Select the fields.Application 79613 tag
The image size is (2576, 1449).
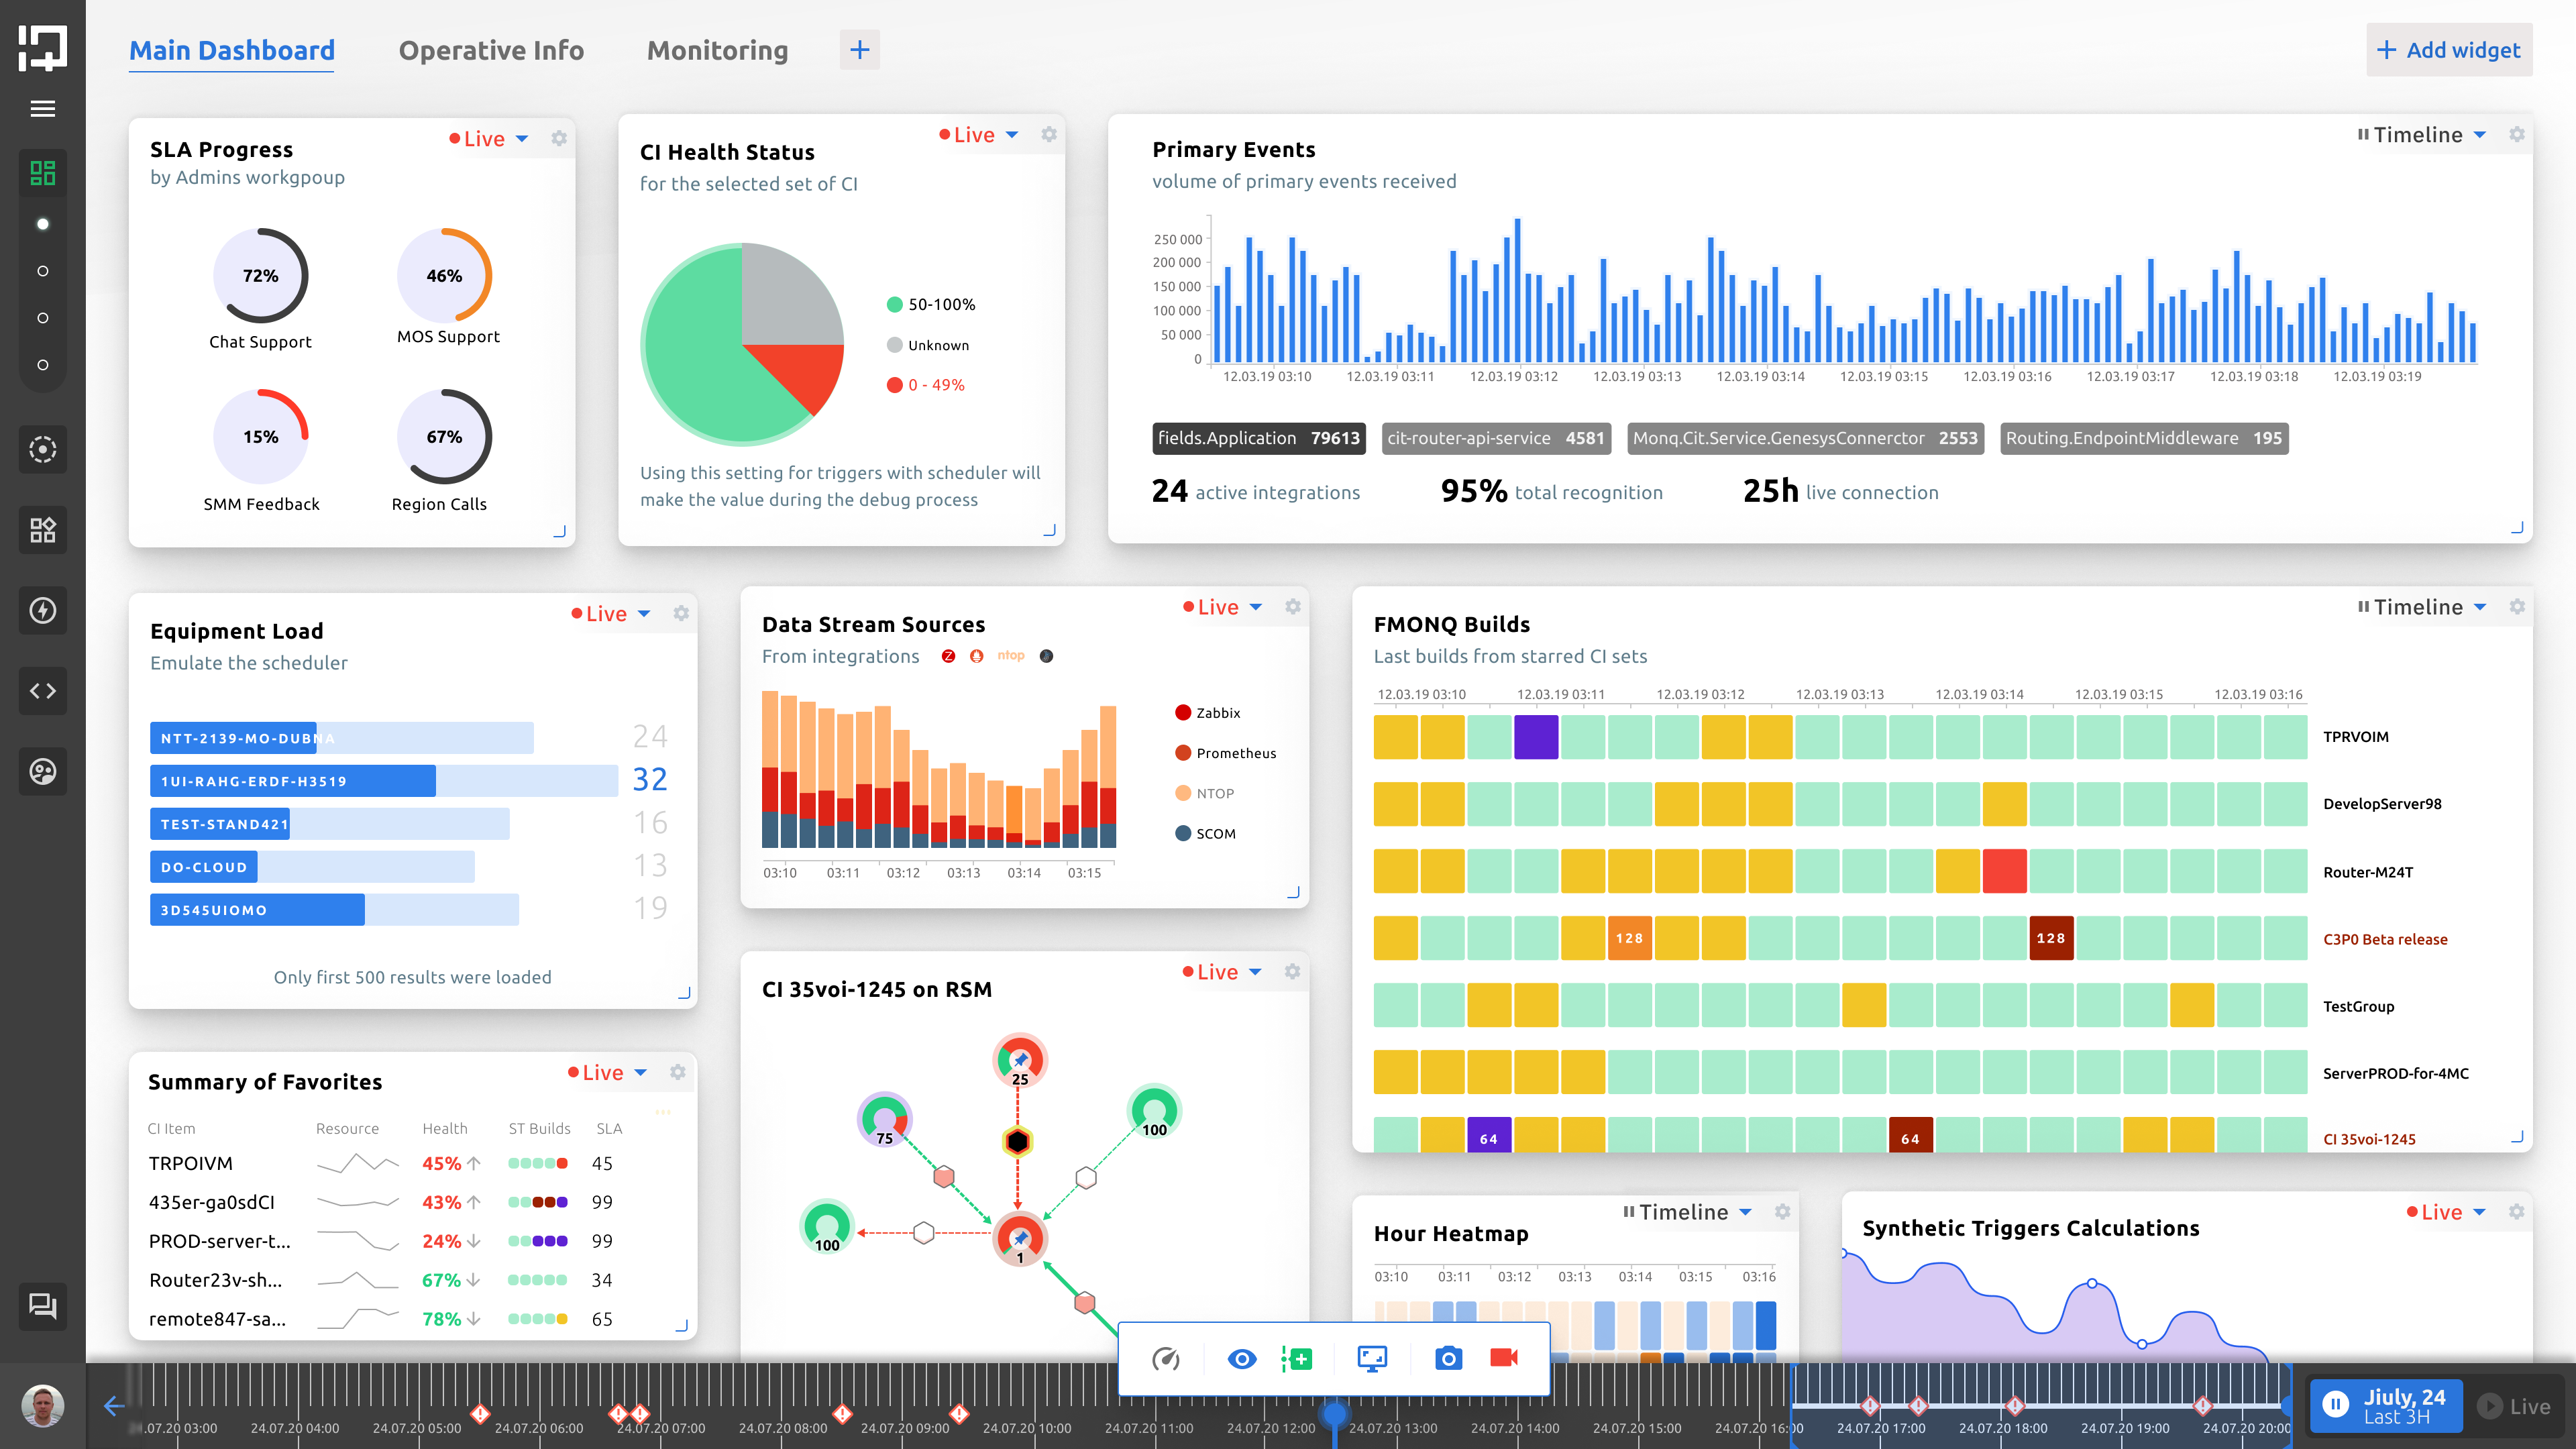[x=1258, y=438]
